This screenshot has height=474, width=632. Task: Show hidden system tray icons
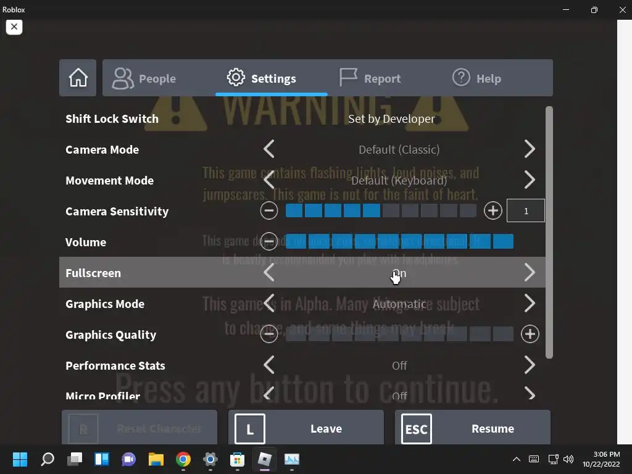[517, 459]
